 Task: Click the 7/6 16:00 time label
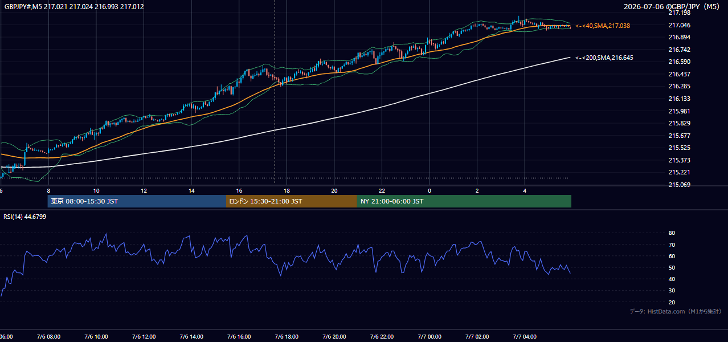[x=239, y=337]
